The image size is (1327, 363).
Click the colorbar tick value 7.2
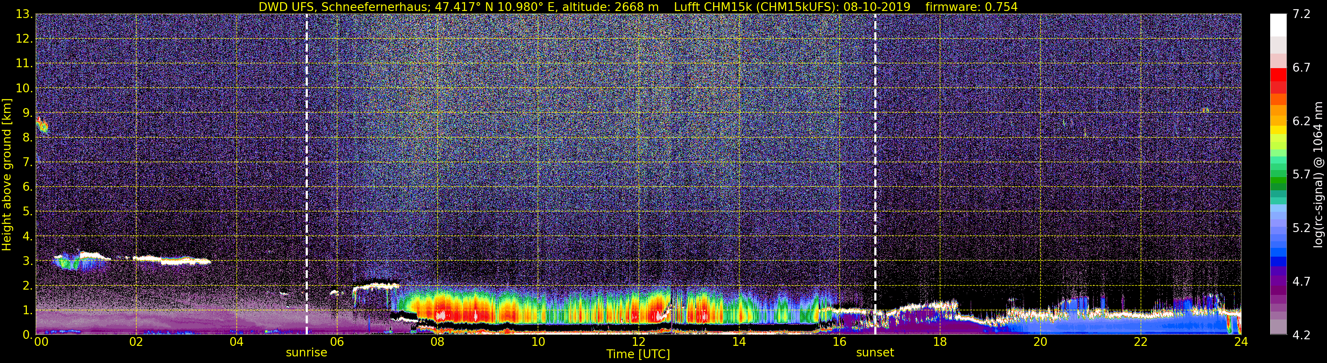1301,14
